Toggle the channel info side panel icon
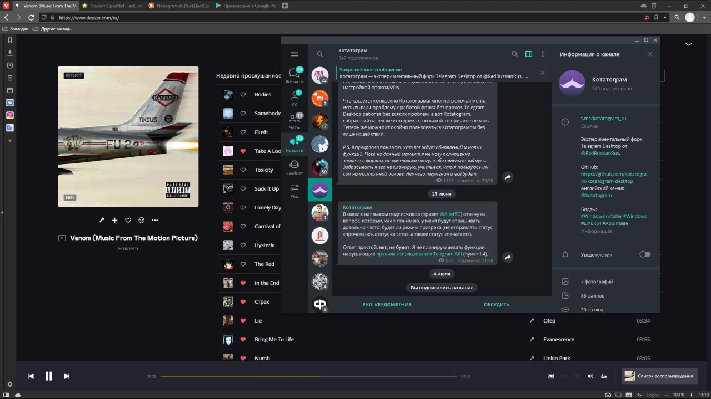Image resolution: width=711 pixels, height=399 pixels. [529, 54]
